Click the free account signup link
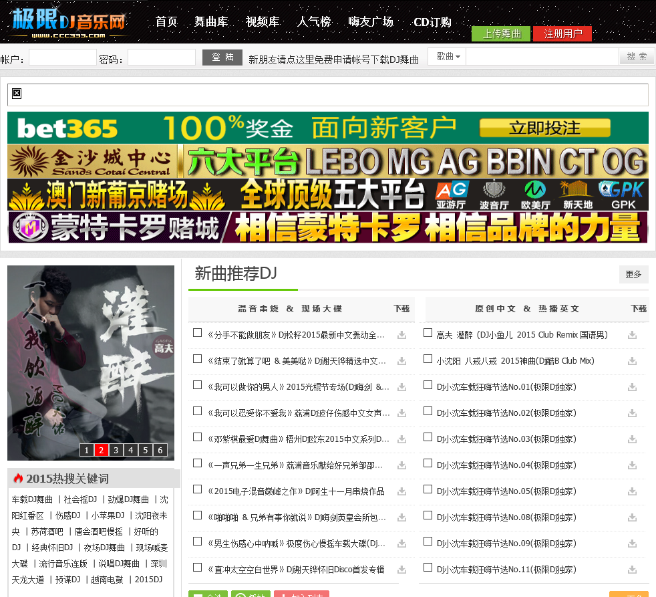The width and height of the screenshot is (656, 597). 333,60
